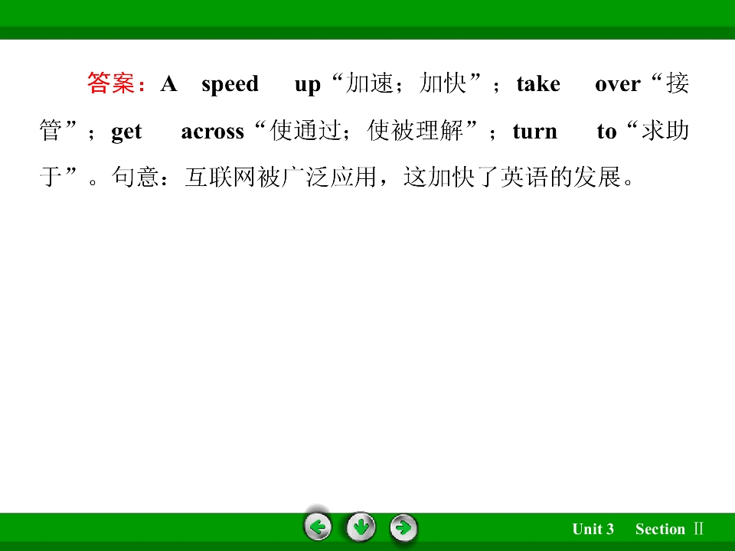This screenshot has width=735, height=551.
Task: Click the phrase 使通过；使被理解
Action: (367, 130)
